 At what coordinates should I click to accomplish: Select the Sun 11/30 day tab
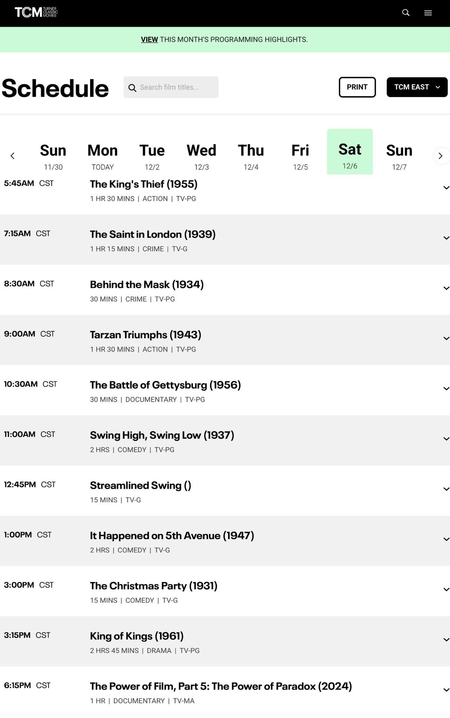53,156
